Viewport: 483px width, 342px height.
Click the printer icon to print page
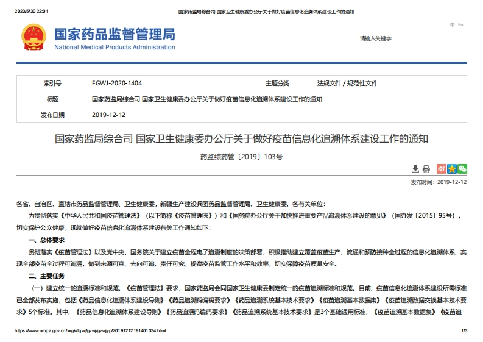click(426, 169)
